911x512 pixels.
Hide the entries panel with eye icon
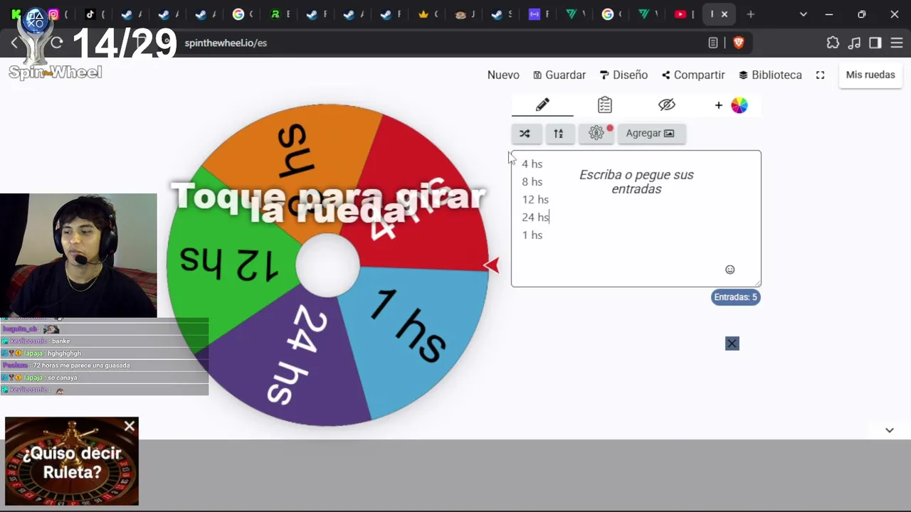(x=667, y=105)
